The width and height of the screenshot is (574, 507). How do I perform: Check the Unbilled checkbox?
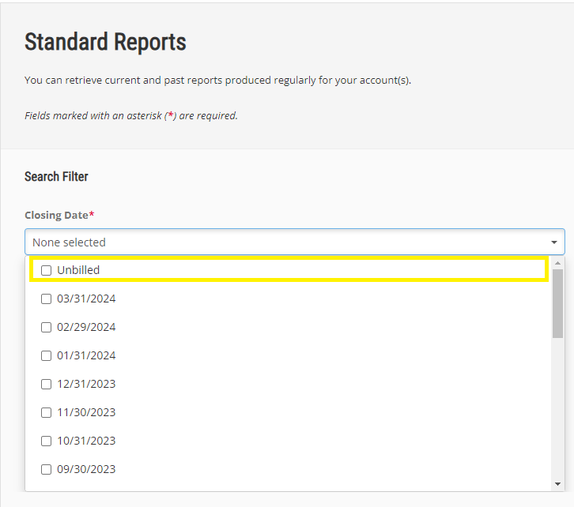(46, 270)
